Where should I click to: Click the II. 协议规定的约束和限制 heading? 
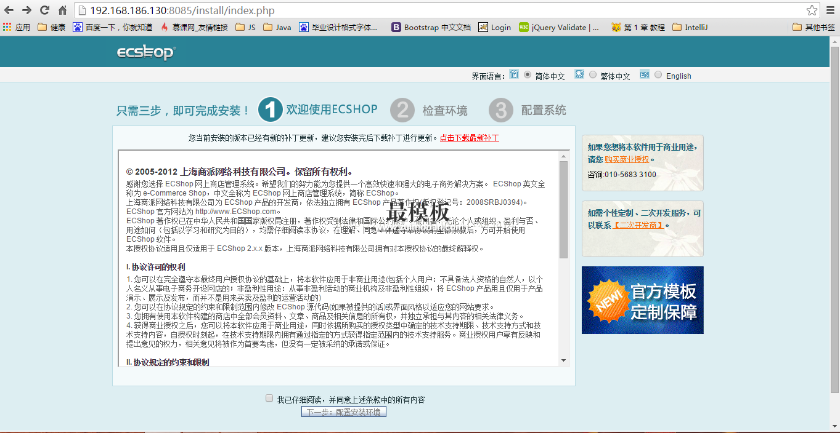(x=168, y=363)
